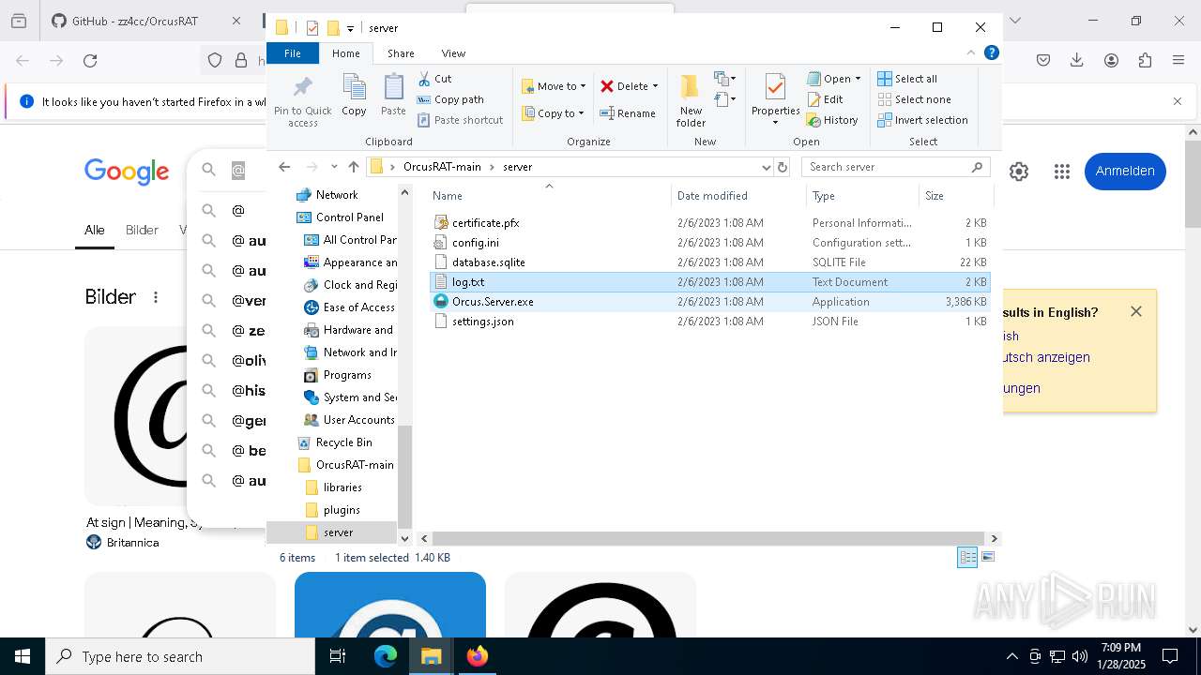Screen dimensions: 1201x675
Task: Switch to the Home ribbon tab
Action: point(345,53)
